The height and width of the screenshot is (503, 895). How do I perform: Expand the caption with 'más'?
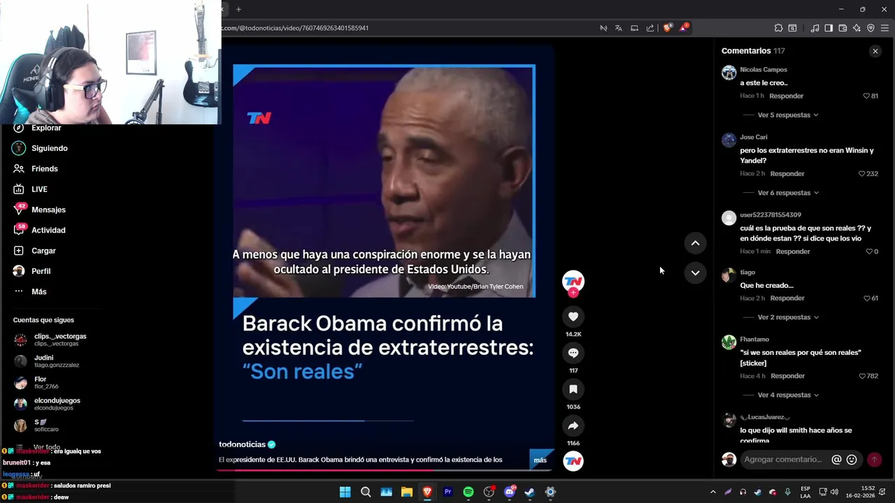(x=540, y=460)
